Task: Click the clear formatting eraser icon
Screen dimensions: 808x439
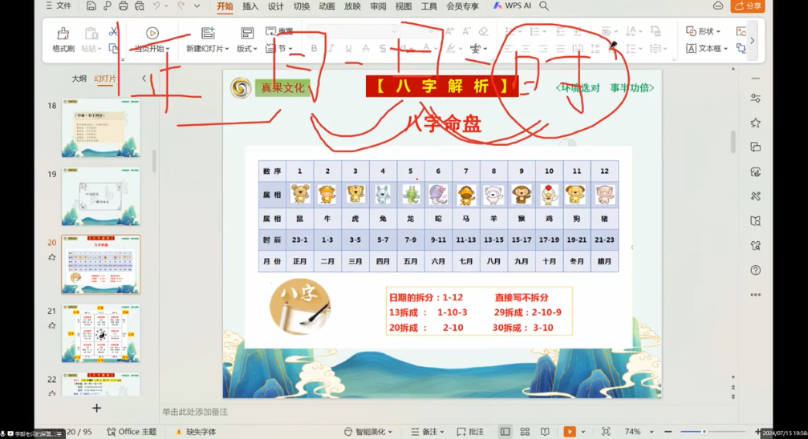Action: click(483, 31)
